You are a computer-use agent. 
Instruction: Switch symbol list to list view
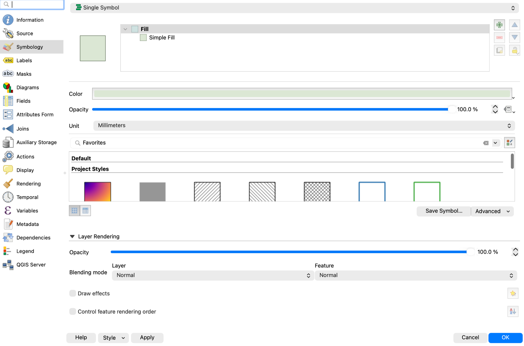(85, 211)
